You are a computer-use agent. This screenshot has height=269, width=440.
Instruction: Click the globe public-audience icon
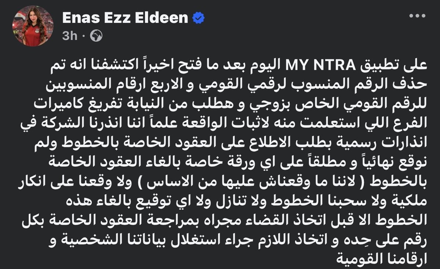96,35
